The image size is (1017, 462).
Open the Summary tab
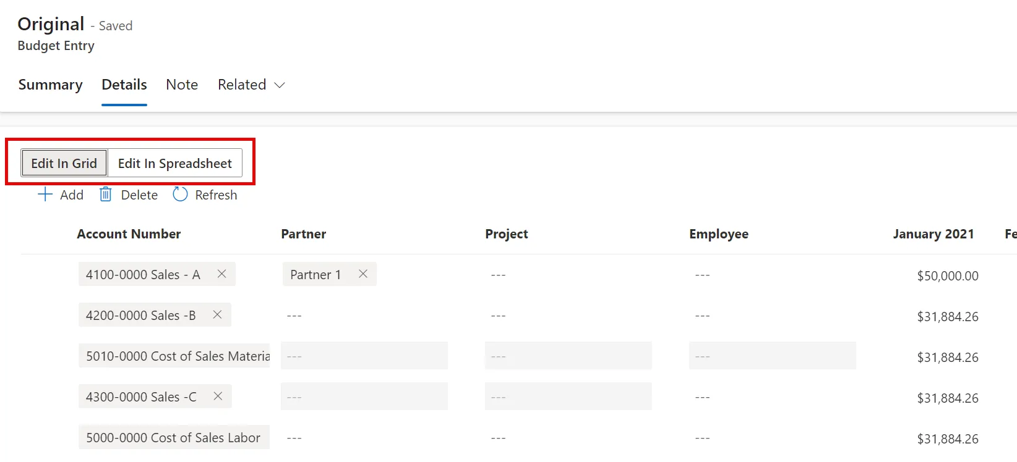tap(50, 85)
